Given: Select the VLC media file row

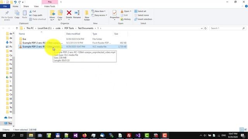Looking at the screenshot, I should (72, 47).
